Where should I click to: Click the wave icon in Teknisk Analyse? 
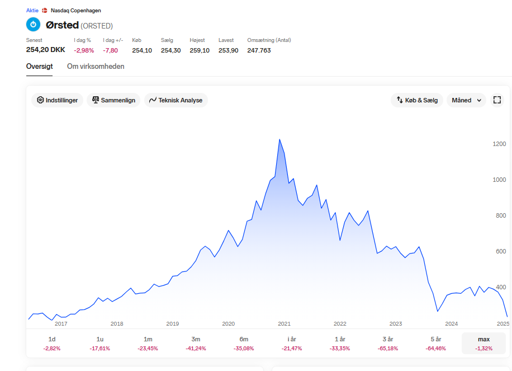153,100
